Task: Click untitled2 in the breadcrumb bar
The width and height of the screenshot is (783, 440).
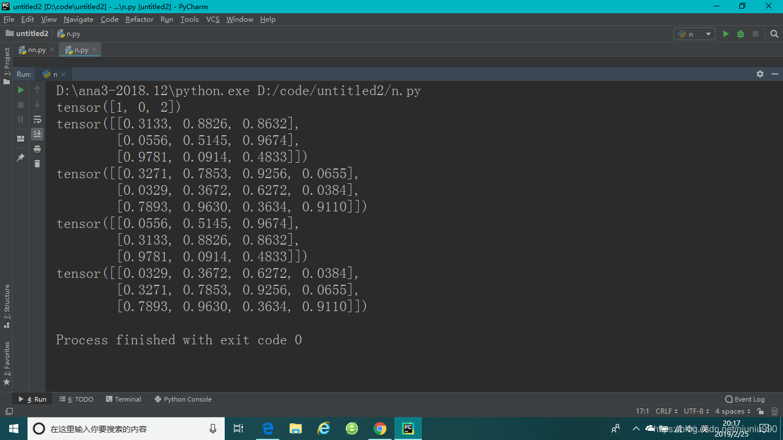Action: [27, 34]
